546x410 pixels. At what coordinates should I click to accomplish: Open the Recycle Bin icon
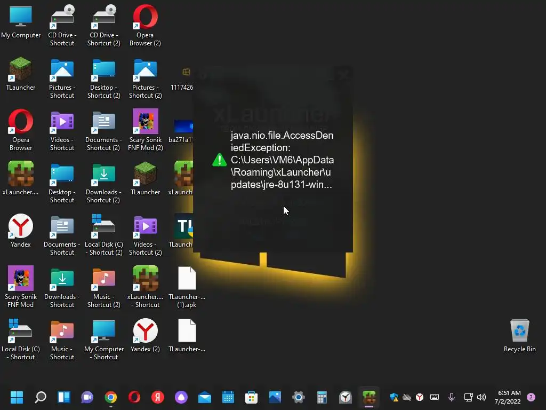pos(519,335)
